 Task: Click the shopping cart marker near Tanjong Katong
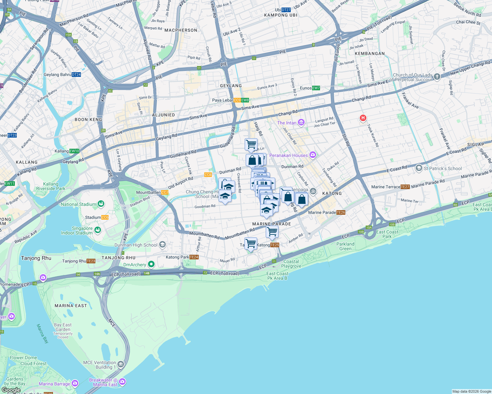click(x=251, y=243)
